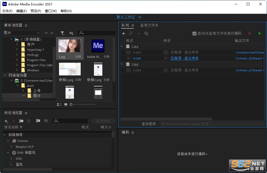Viewport: 267px width, 173px height.
Task: Click the add output settings icon in queue
Action: (x=131, y=33)
